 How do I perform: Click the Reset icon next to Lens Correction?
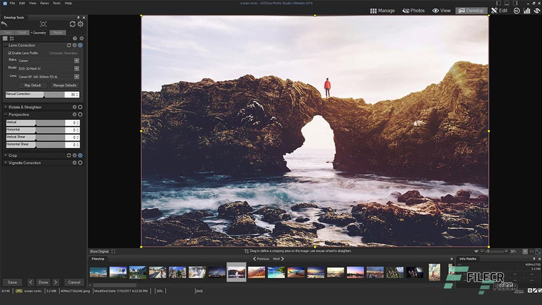click(69, 45)
